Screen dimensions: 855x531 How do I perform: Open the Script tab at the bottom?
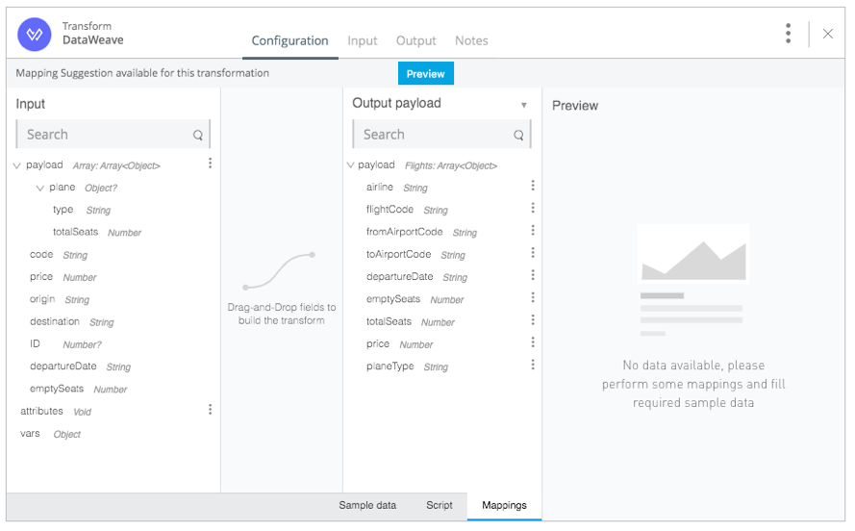click(439, 505)
